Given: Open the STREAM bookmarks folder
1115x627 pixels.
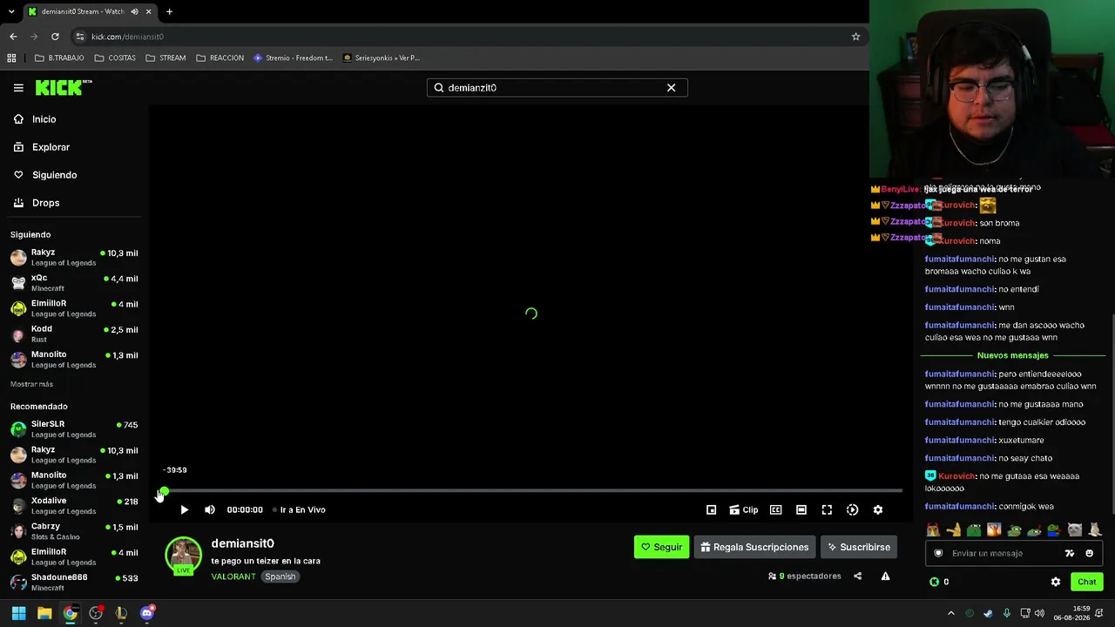Looking at the screenshot, I should point(166,58).
